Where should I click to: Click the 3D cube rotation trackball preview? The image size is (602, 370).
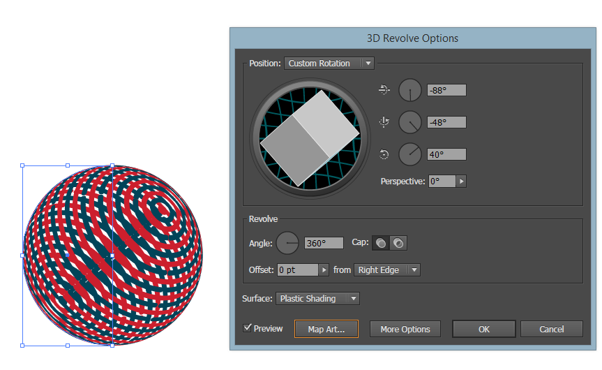310,138
